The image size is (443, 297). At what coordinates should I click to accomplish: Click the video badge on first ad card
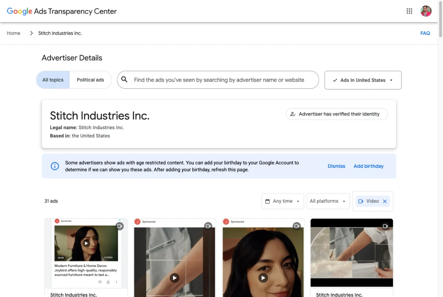coord(119,226)
